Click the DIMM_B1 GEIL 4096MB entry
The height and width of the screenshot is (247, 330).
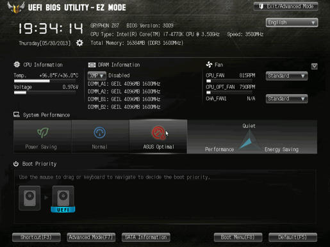[x=124, y=99]
